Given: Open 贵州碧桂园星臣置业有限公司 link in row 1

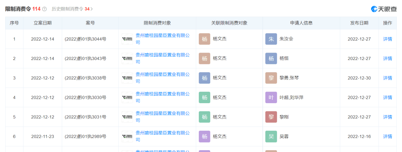Looking at the screenshot, I should coord(163,39).
